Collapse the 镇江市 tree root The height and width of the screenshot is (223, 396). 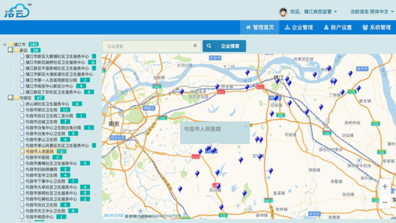pos(5,45)
